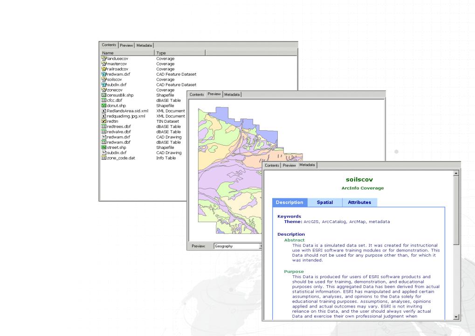Select the zonecov file name

pyautogui.click(x=115, y=90)
